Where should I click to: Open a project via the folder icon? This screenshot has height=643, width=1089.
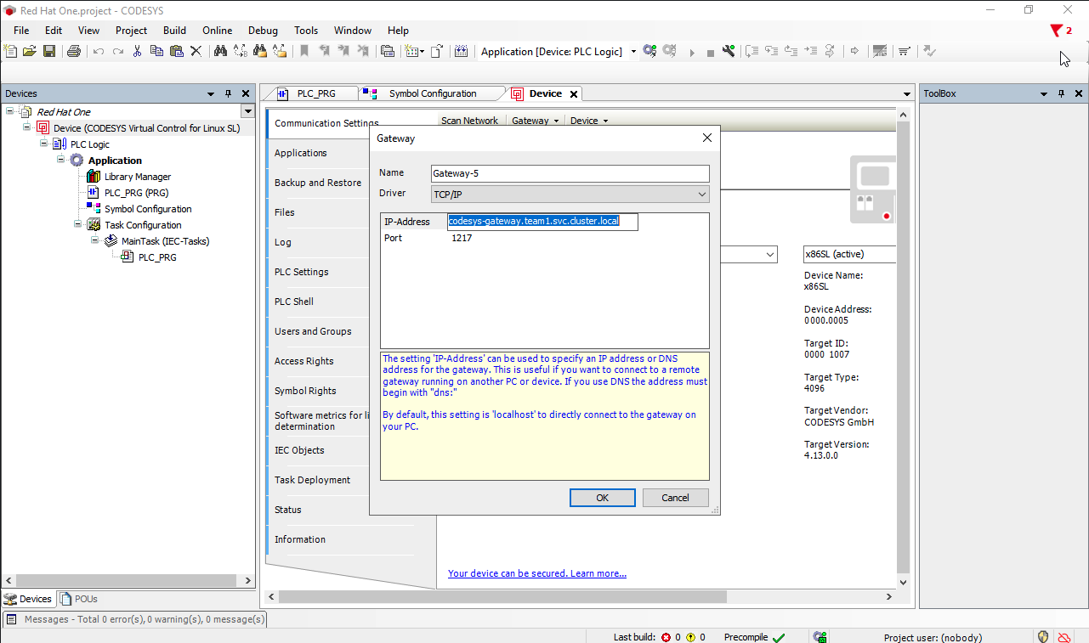click(x=29, y=51)
